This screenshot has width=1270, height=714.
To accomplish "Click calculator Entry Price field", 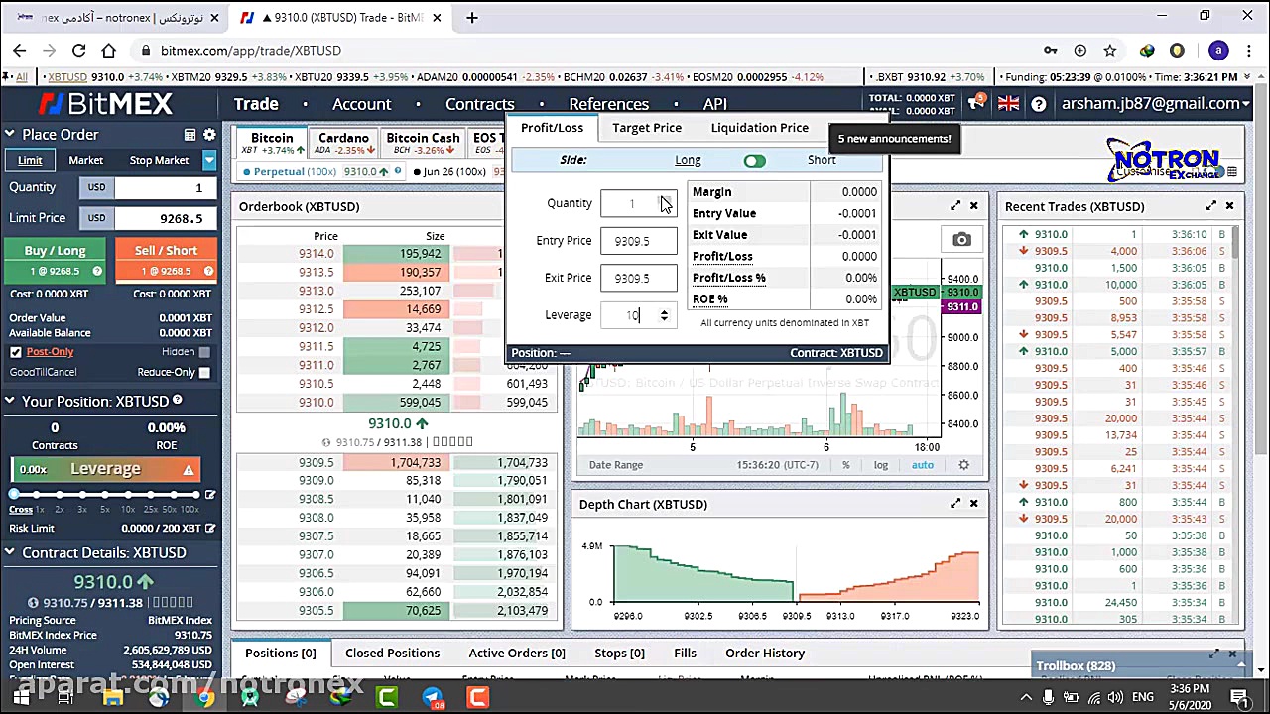I will tap(640, 241).
